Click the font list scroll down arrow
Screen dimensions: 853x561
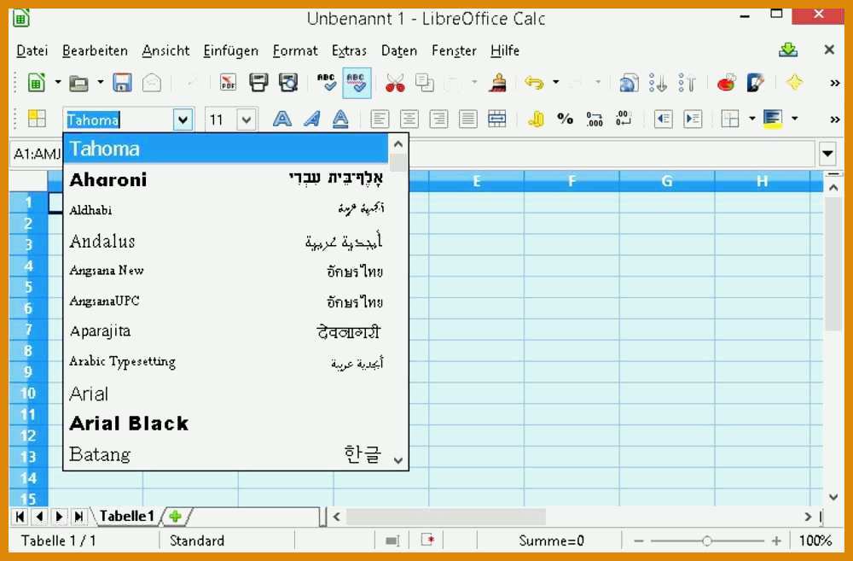tap(398, 461)
